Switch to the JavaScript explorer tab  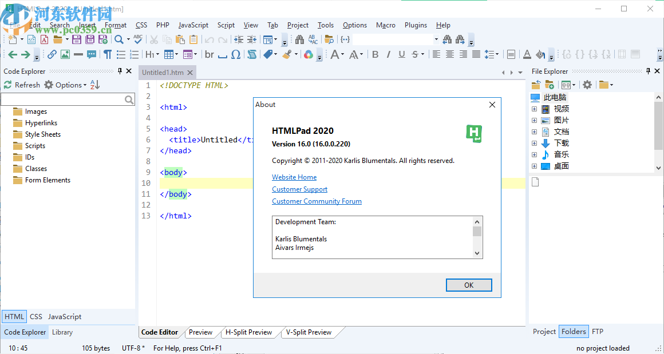(64, 316)
